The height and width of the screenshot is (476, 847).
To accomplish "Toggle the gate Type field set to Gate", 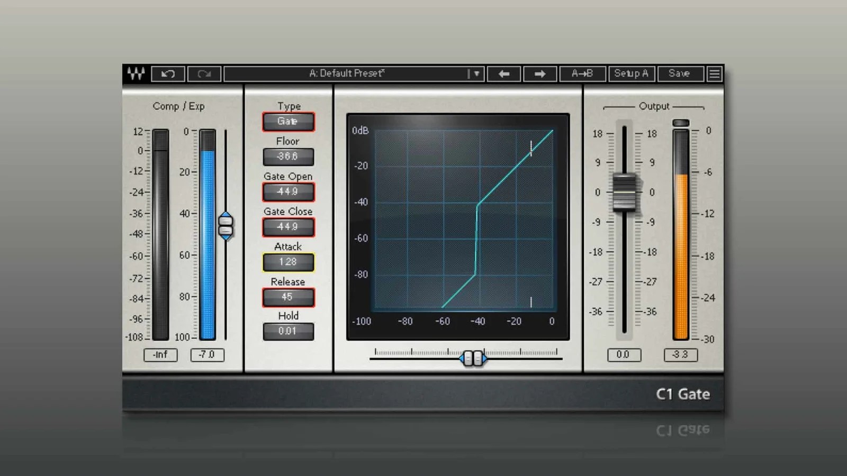I will click(288, 121).
